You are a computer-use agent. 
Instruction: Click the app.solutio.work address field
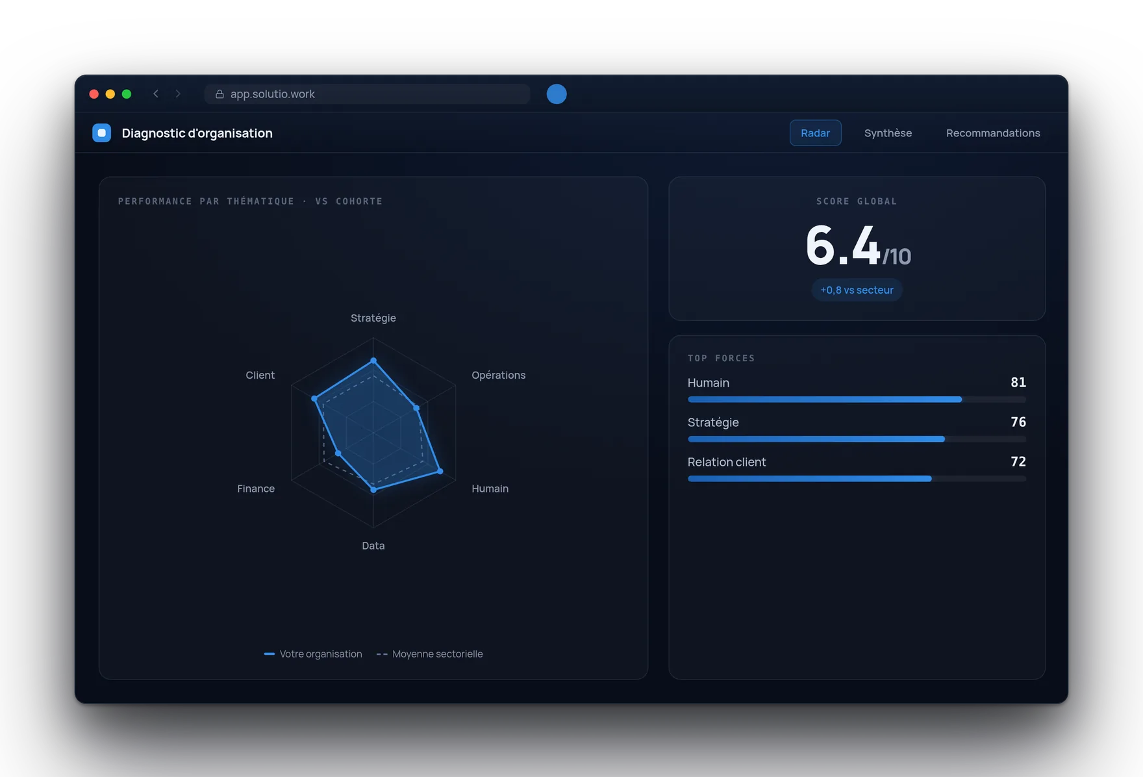tap(368, 94)
